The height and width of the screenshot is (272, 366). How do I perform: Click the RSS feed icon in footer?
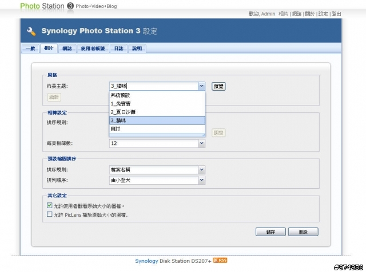click(220, 260)
